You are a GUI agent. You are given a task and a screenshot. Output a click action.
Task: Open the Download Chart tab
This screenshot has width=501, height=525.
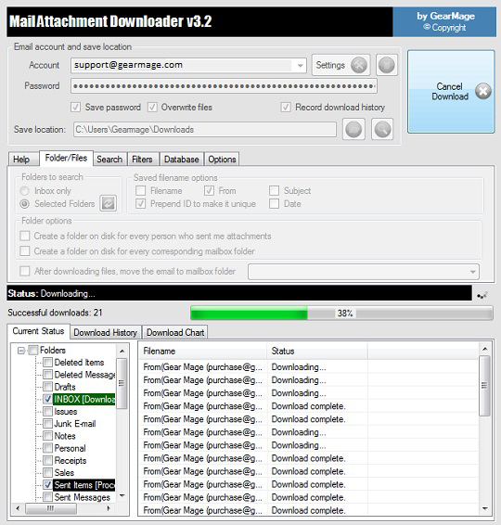(175, 332)
